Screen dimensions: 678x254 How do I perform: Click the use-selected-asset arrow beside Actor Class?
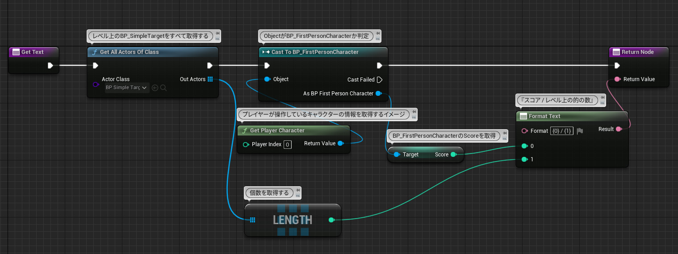[x=155, y=88]
